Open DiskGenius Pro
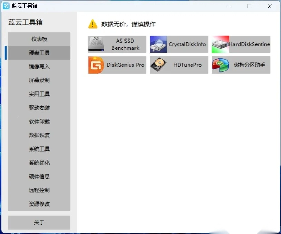This screenshot has height=234, width=281. click(x=116, y=65)
